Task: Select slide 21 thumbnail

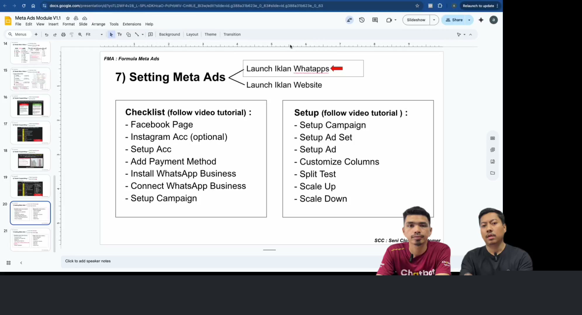Action: (x=30, y=240)
